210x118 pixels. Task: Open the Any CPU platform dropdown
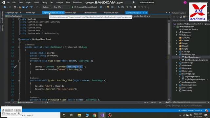coord(62,7)
